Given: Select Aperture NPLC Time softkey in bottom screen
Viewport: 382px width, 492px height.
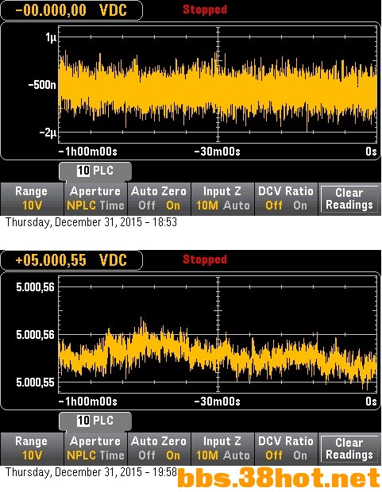Looking at the screenshot, I should 95,448.
